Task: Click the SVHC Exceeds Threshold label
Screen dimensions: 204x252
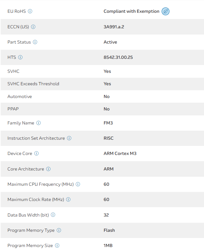Action: point(33,84)
